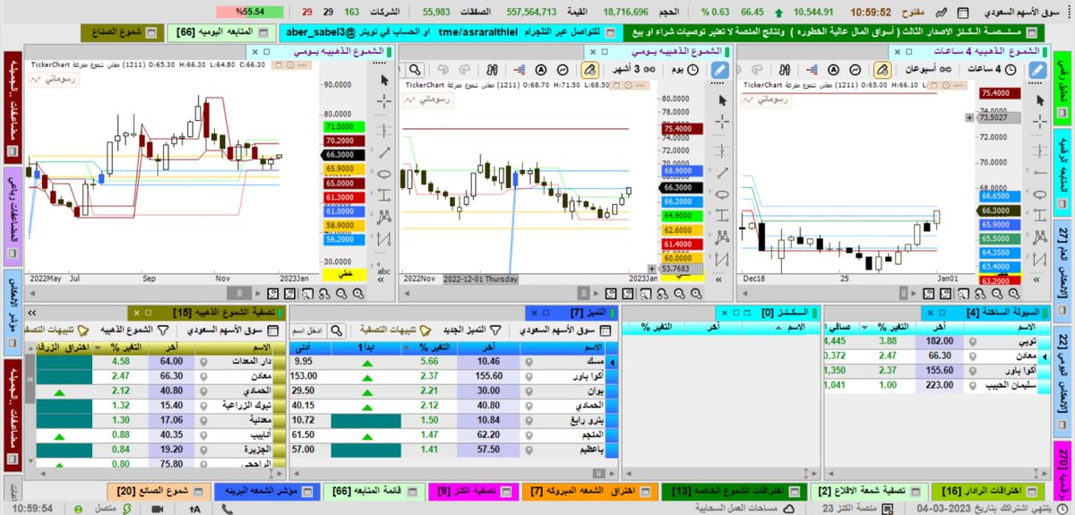Open شموع الصانع [20] bottom tab
1075x515 pixels.
point(159,490)
